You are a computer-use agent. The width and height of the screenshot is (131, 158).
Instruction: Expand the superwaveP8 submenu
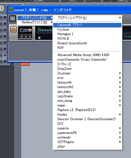pos(88,133)
